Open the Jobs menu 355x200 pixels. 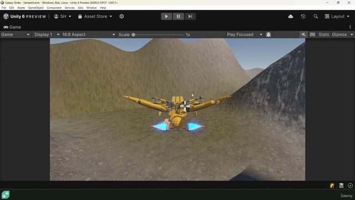[x=80, y=8]
